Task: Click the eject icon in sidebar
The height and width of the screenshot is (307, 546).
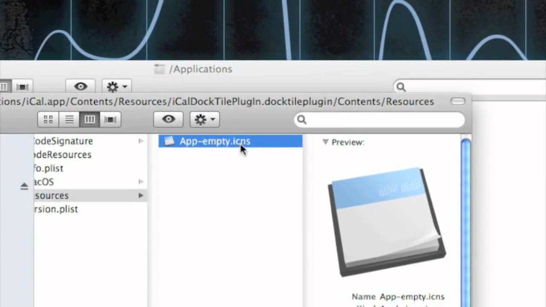Action: (x=24, y=186)
